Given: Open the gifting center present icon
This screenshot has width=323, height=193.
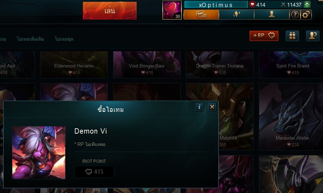Looking at the screenshot, I should pyautogui.click(x=292, y=36).
